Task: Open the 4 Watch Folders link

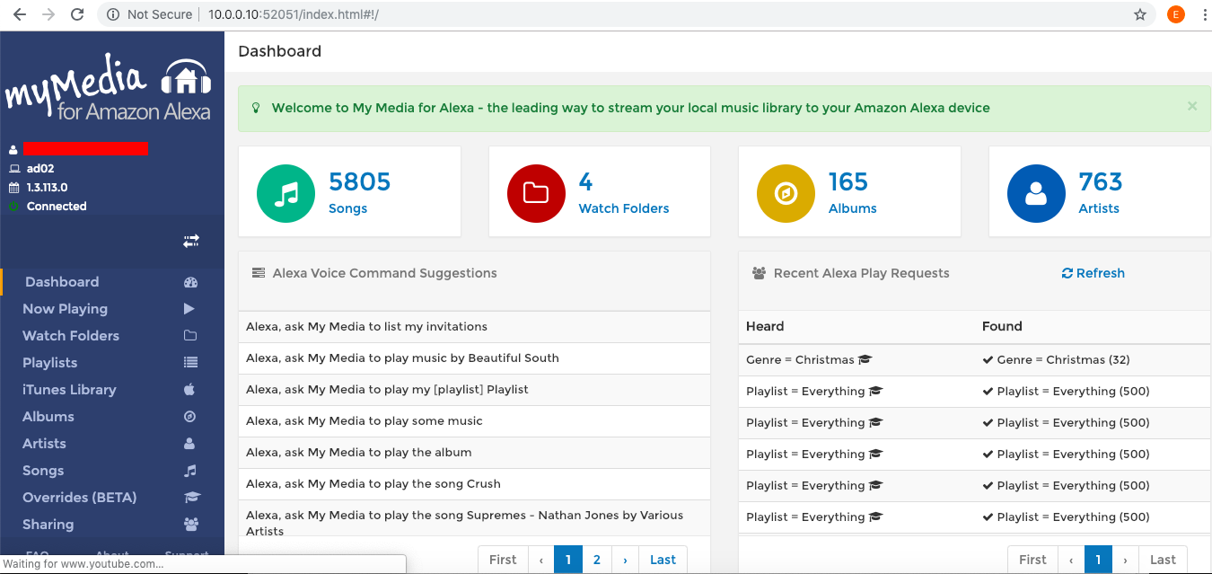Action: 624,192
